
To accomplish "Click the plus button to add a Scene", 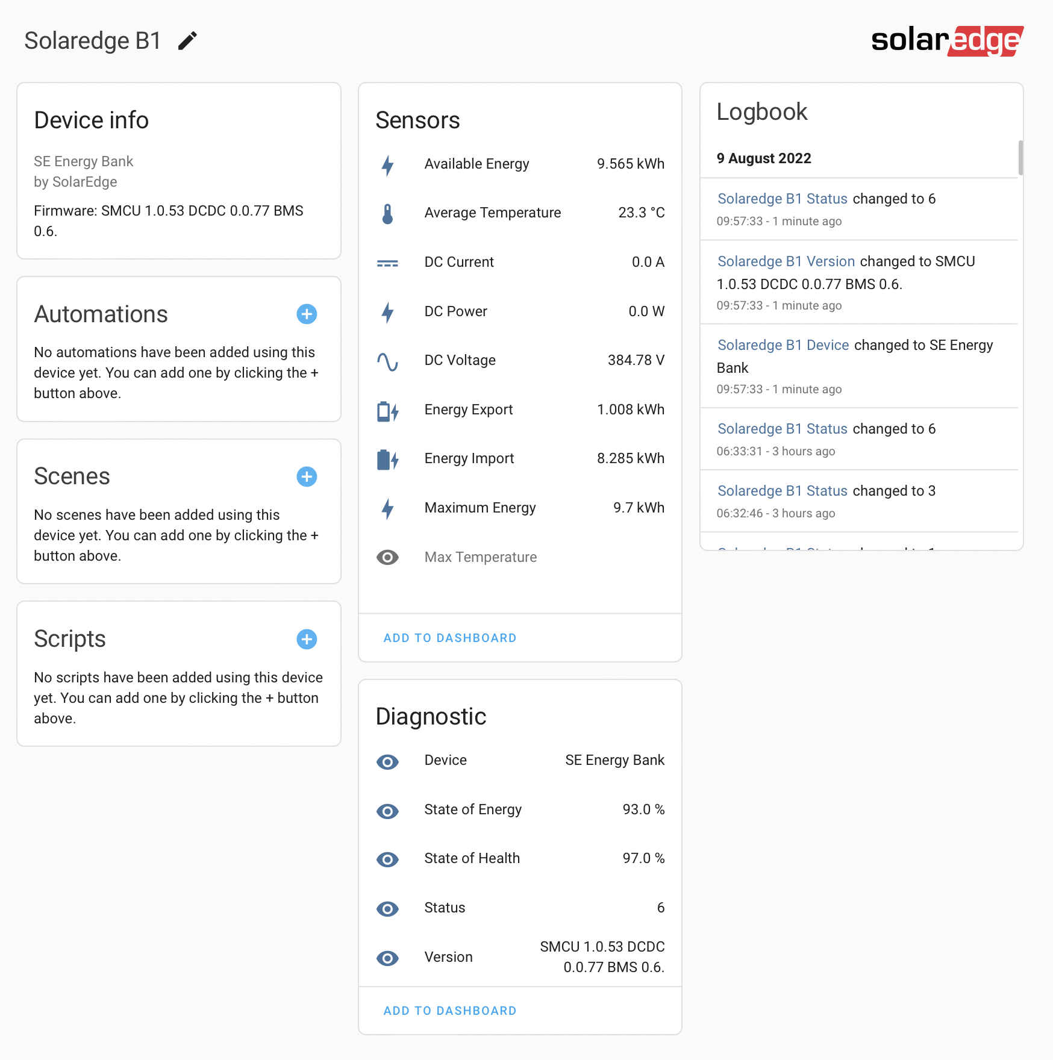I will tap(307, 476).
